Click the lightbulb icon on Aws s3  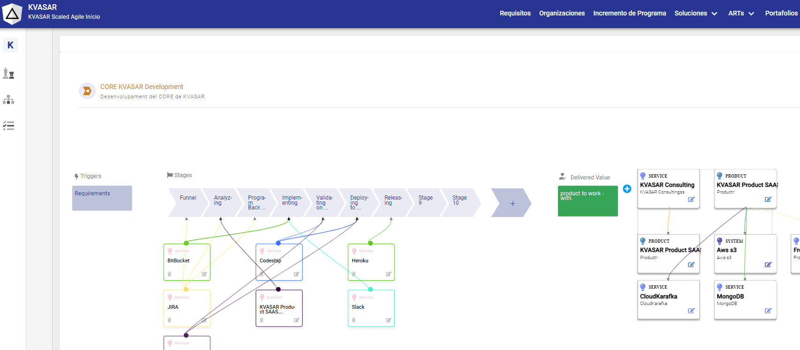[720, 241]
